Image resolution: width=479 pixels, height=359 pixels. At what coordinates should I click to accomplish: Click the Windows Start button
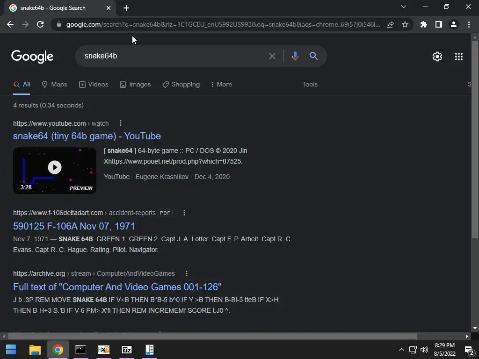coord(11,350)
